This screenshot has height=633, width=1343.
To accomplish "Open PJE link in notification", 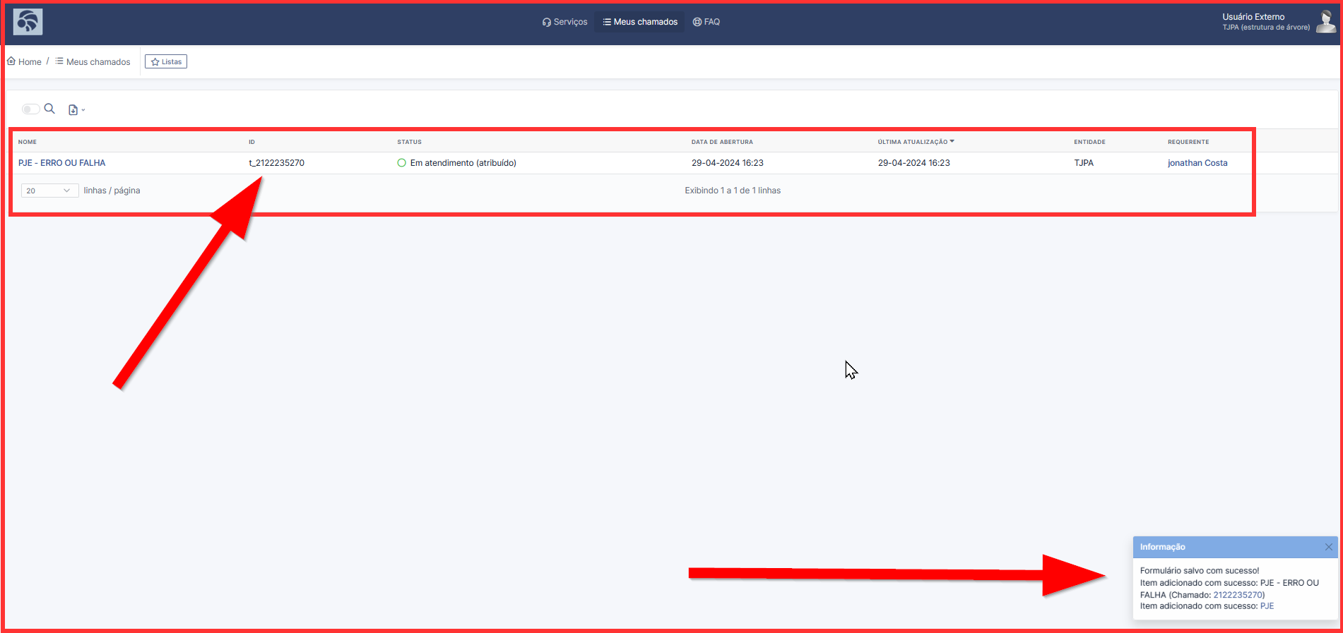I will tap(1267, 606).
